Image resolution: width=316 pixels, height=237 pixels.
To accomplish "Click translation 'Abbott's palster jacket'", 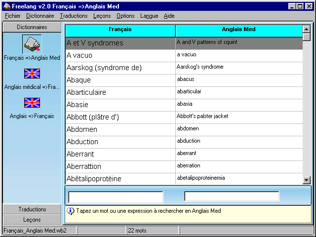I will coord(202,116).
